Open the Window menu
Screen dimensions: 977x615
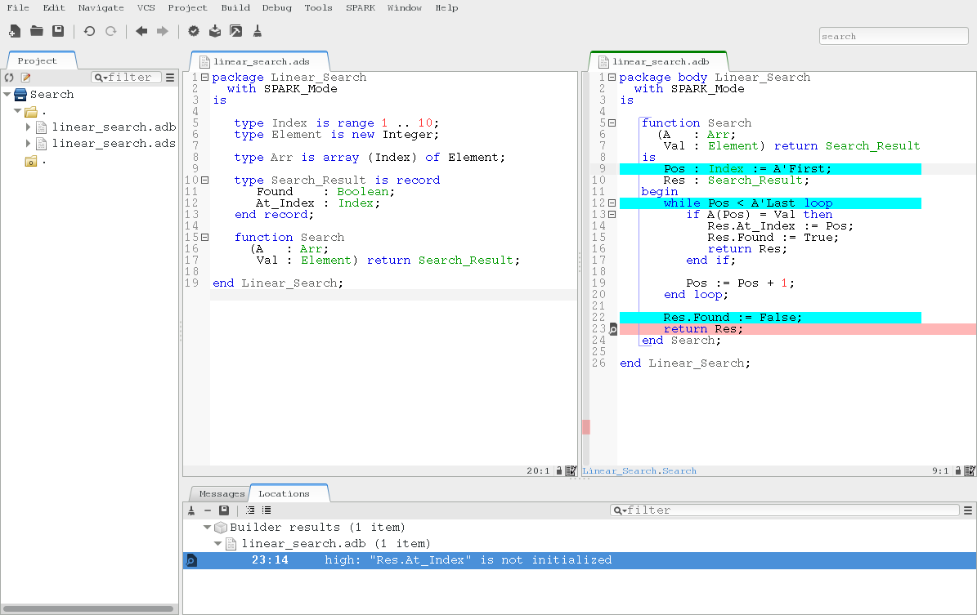pos(405,7)
